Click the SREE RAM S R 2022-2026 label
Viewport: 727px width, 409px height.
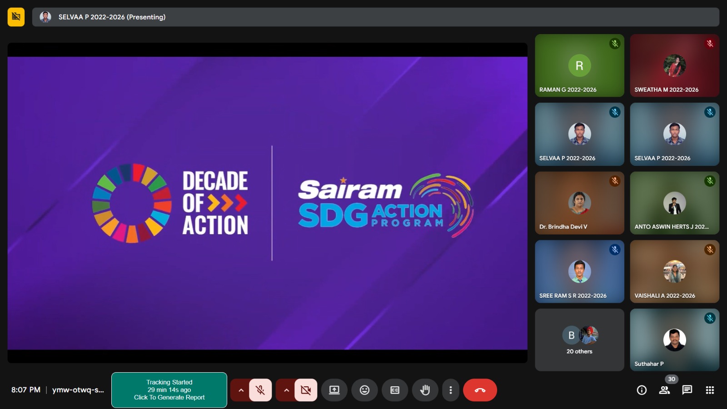click(573, 295)
